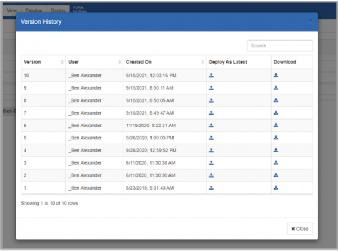Sort table by User column
The image size is (338, 251).
95,62
